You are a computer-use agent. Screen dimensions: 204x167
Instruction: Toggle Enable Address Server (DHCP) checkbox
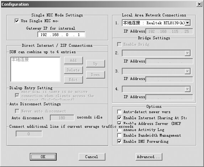pyautogui.click(x=119, y=123)
